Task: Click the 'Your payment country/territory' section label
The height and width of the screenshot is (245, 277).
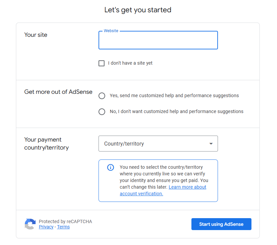Action: tap(46, 144)
